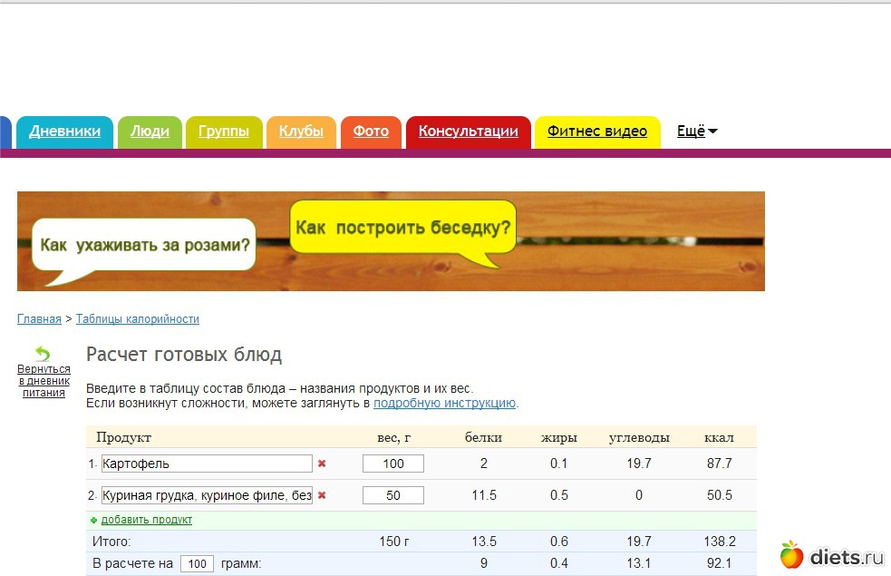Viewport: 891px width, 576px height.
Task: Delete the Куриная грудка row with red X
Action: click(322, 495)
